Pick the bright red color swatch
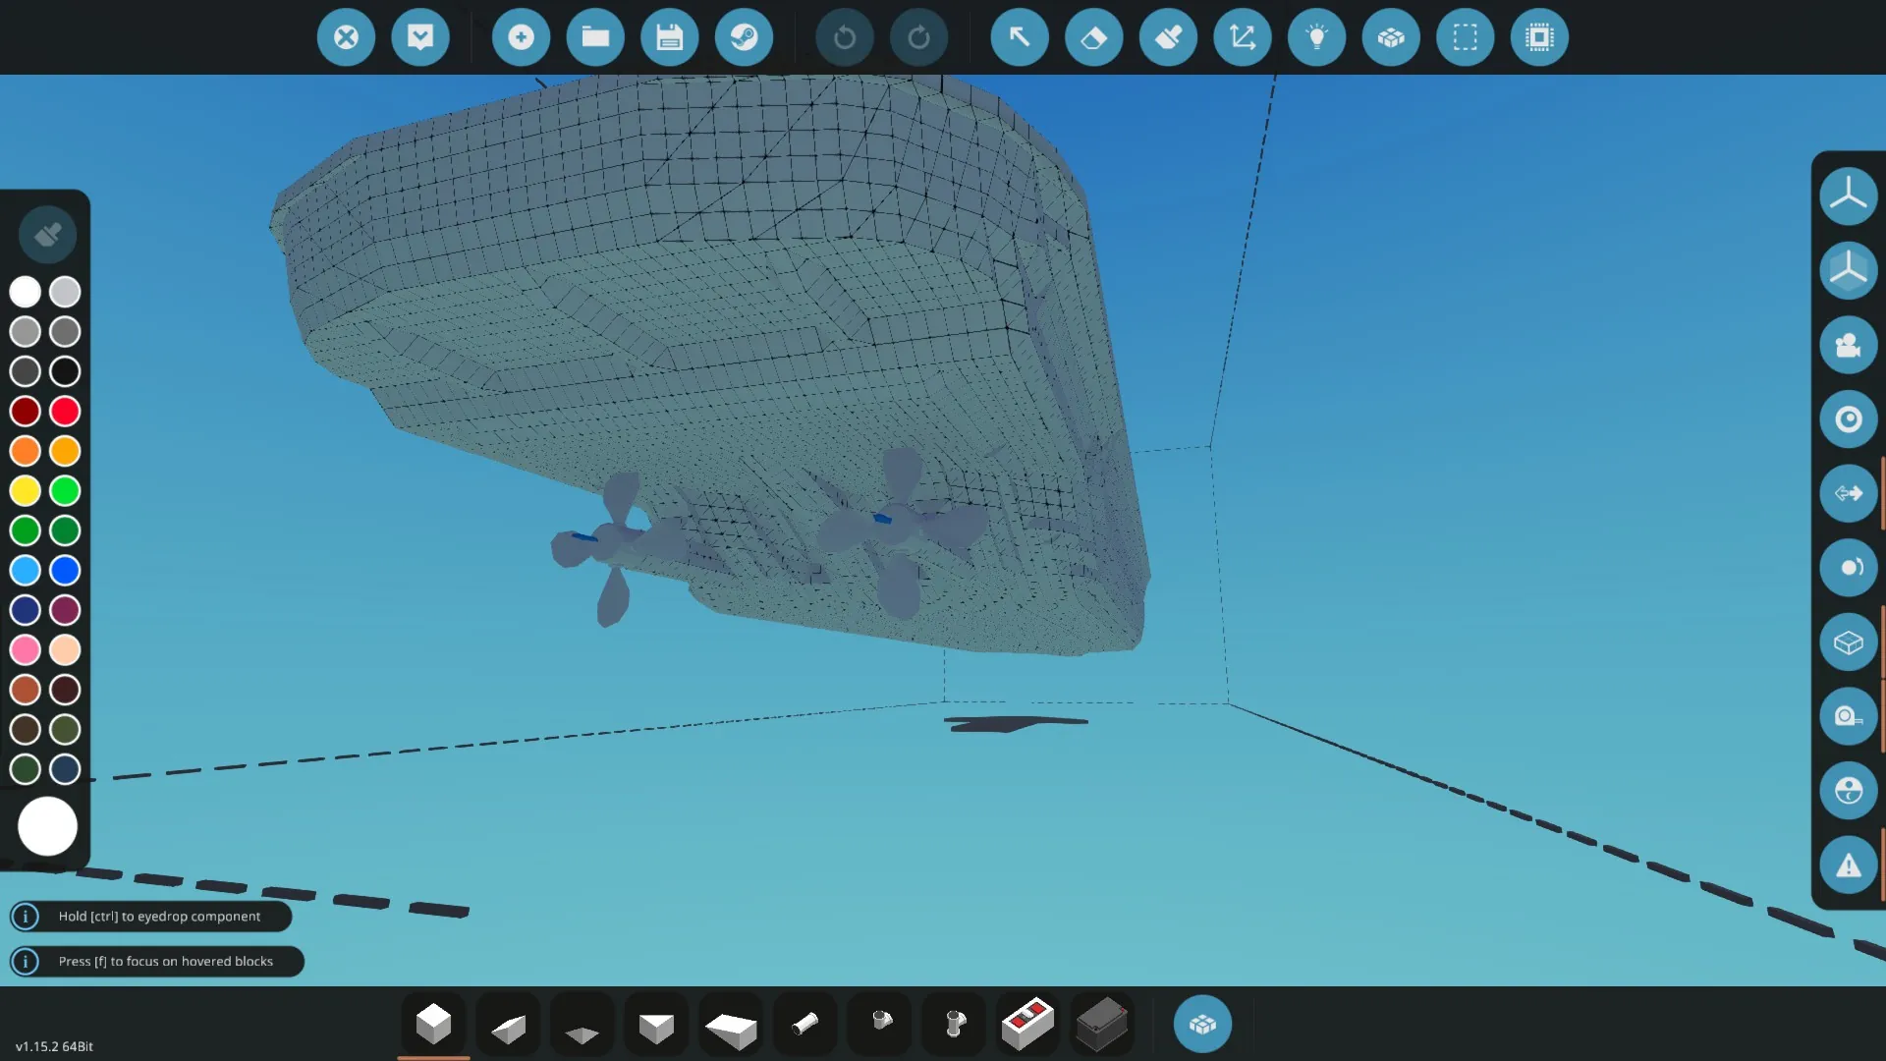Viewport: 1886px width, 1061px height. (65, 411)
